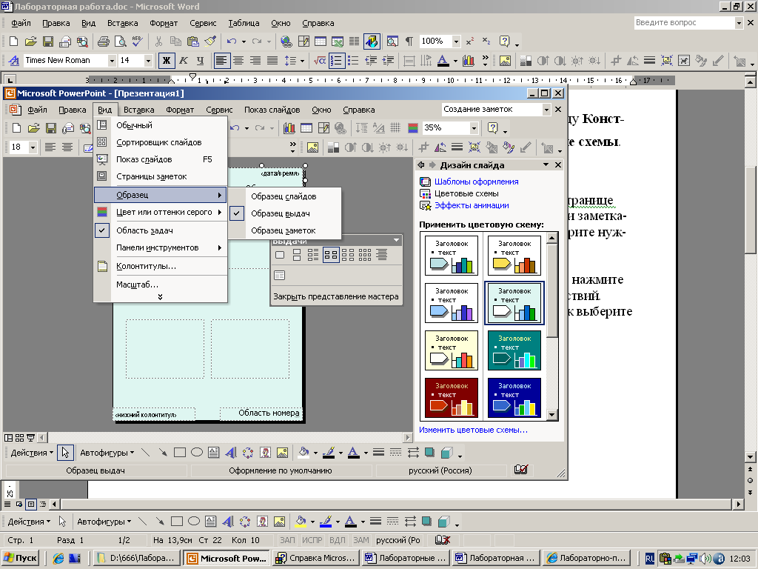Select Образец слайдов in submenu

point(285,196)
